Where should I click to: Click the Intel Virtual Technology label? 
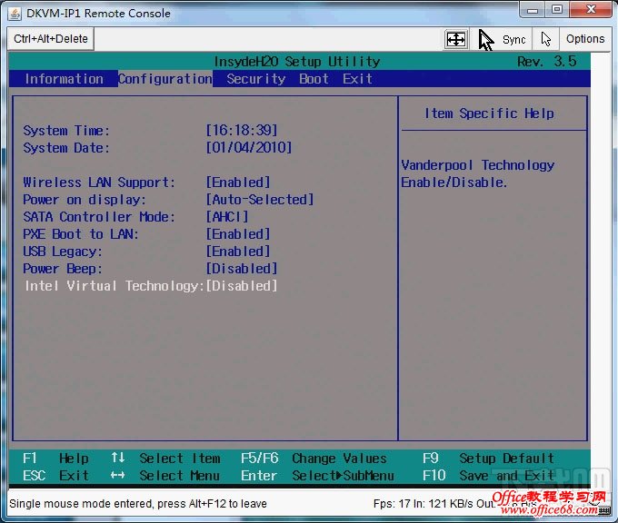(x=115, y=286)
